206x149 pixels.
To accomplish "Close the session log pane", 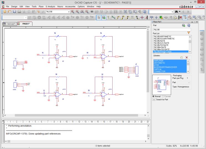I will tap(3, 120).
